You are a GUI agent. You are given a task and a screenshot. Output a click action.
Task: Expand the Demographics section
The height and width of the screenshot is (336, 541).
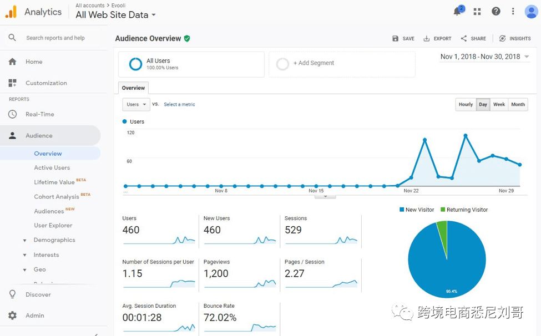(55, 240)
